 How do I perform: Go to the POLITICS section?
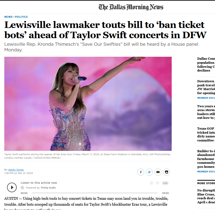(x=21, y=17)
